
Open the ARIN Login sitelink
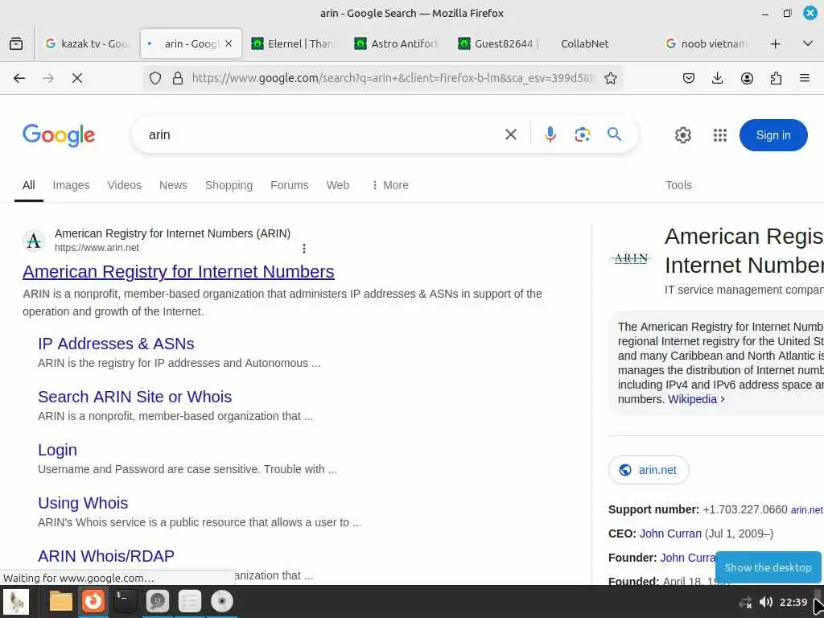pos(57,450)
